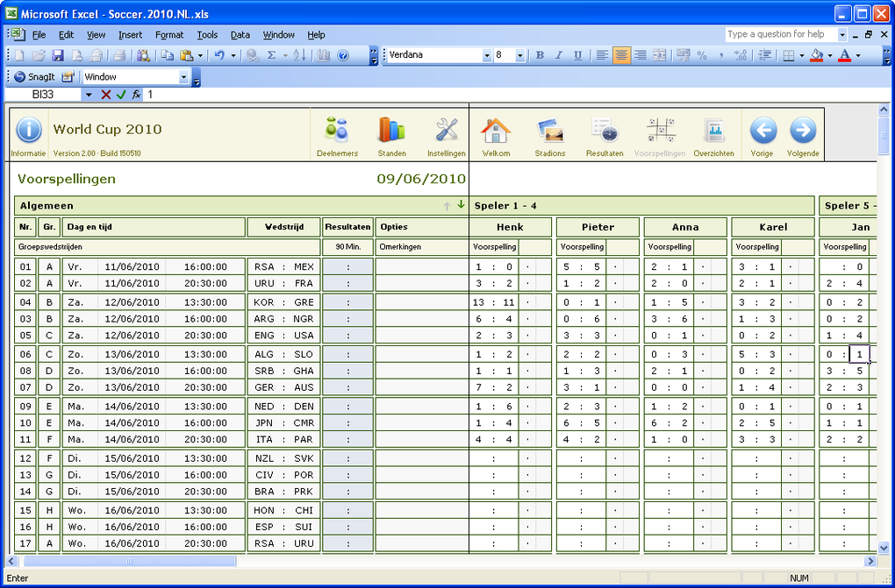This screenshot has height=588, width=895.
Task: Open the Standen standings icon
Action: click(391, 131)
